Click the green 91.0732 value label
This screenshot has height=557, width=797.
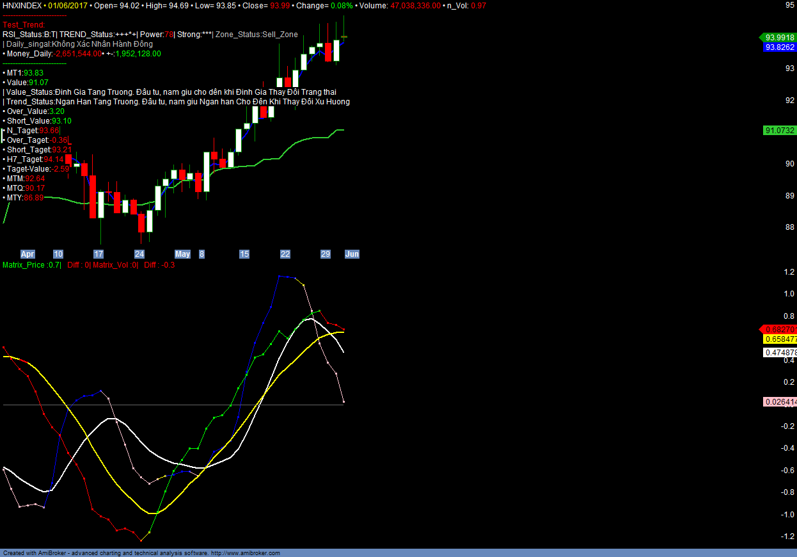780,131
